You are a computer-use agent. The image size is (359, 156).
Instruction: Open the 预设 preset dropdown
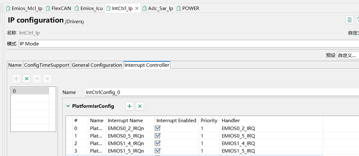[x=347, y=55]
